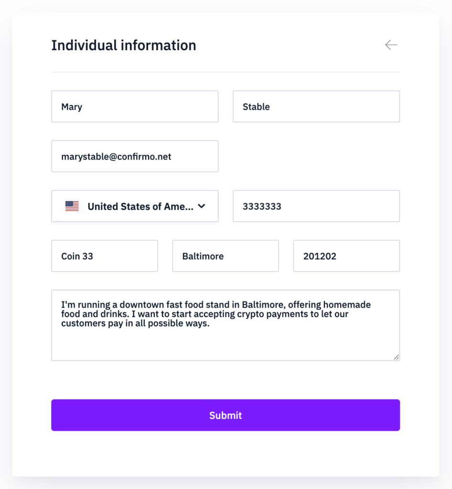Click the city input field showing Baltimore
This screenshot has width=452, height=489.
225,256
